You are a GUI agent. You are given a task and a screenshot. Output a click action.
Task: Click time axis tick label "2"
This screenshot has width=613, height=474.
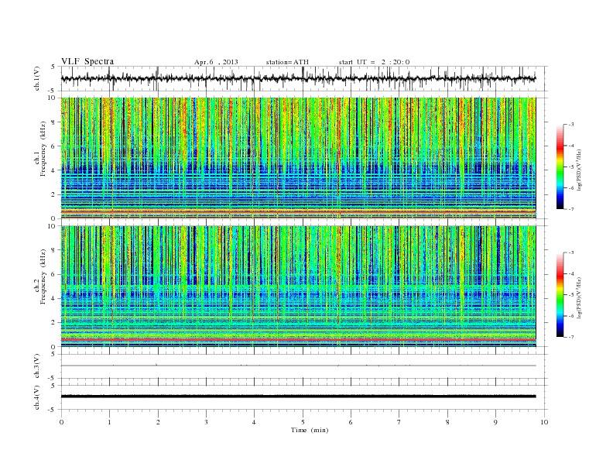158,422
